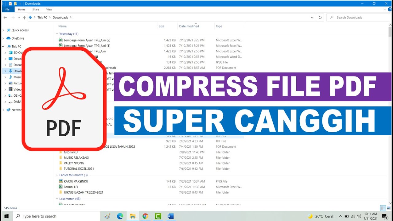The height and width of the screenshot is (221, 393).
Task: Open the chevron after Downloads in address bar
Action: (71, 17)
